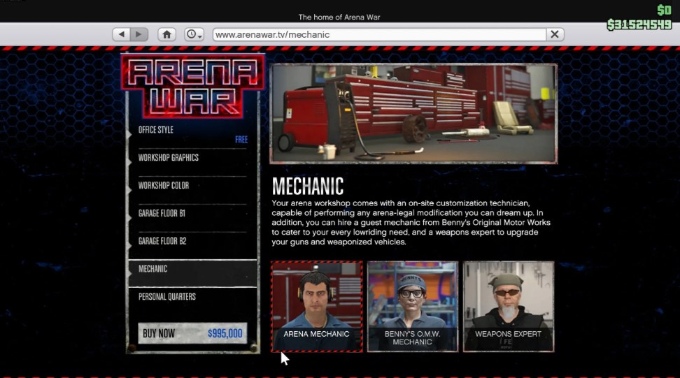Choose the Benny's O.M.W. Mechanic portrait

click(412, 306)
